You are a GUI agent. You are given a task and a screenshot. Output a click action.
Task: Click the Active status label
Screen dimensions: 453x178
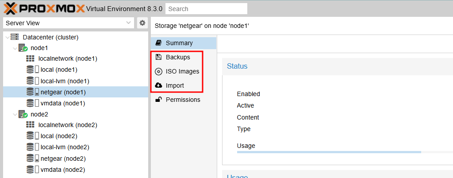(x=246, y=106)
